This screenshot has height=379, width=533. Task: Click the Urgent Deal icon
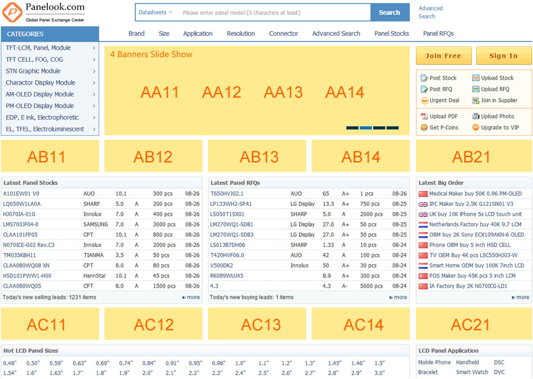click(425, 100)
